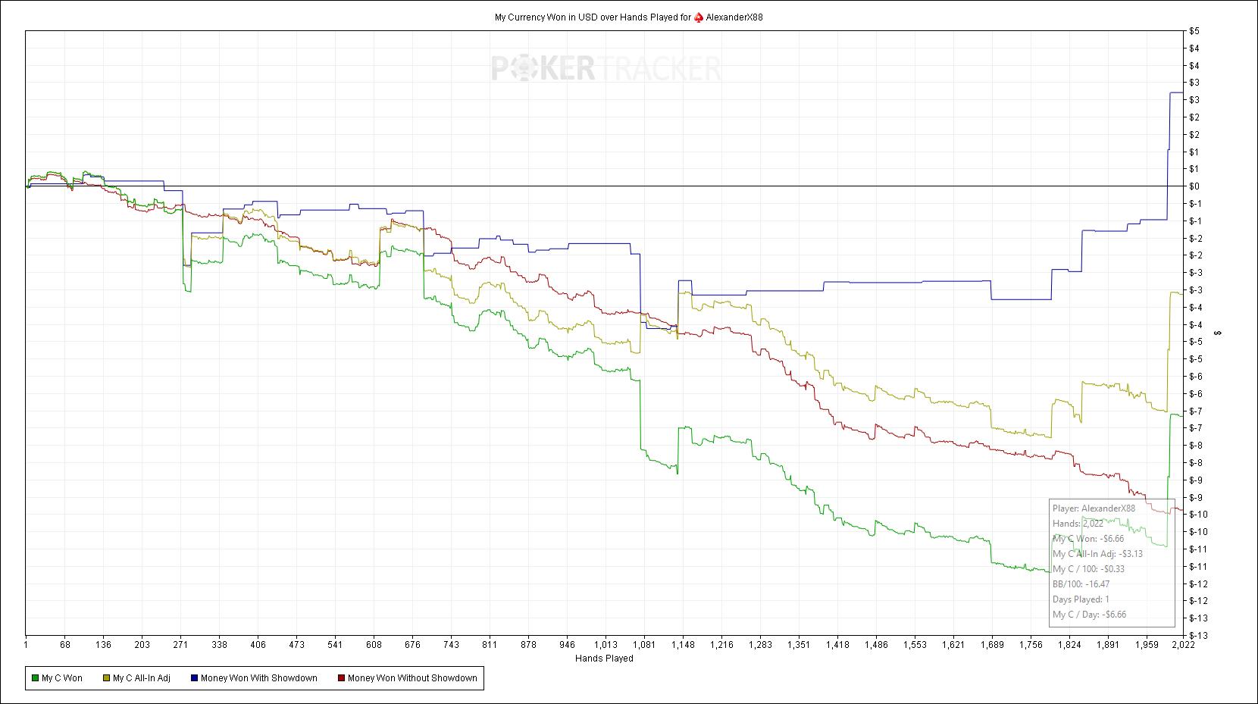This screenshot has width=1258, height=704.
Task: Click Player: AlexanderX88 line in tooltip
Action: click(1094, 508)
